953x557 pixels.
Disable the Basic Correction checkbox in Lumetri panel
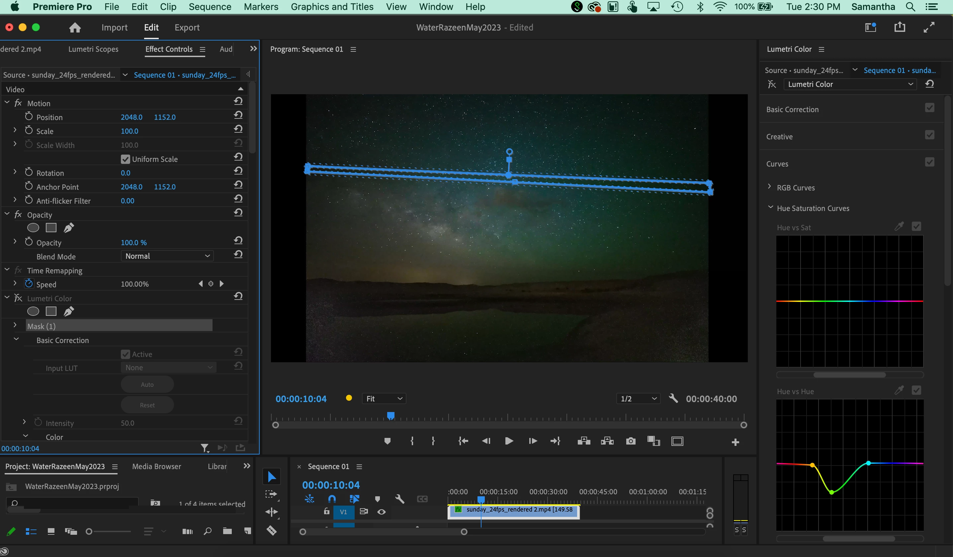tap(929, 108)
